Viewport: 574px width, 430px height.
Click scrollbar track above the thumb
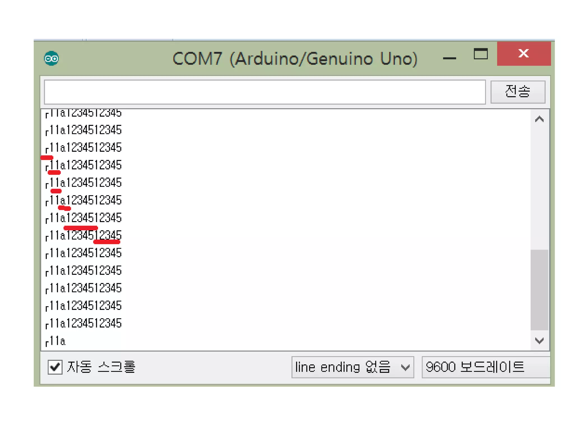(539, 185)
